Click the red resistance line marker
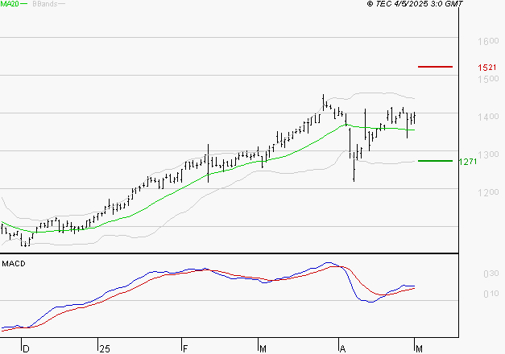The image size is (505, 354). tap(435, 67)
